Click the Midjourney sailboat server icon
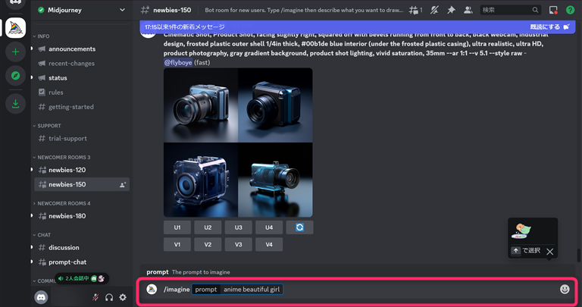The width and height of the screenshot is (582, 307). (15, 27)
